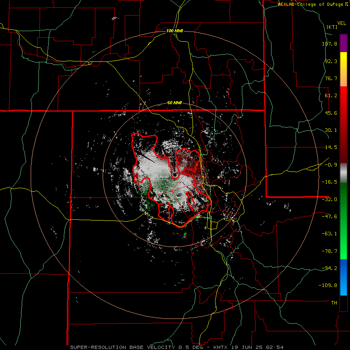Click the 30.1 legend value
Screen dimensions: 350x350
(331, 130)
